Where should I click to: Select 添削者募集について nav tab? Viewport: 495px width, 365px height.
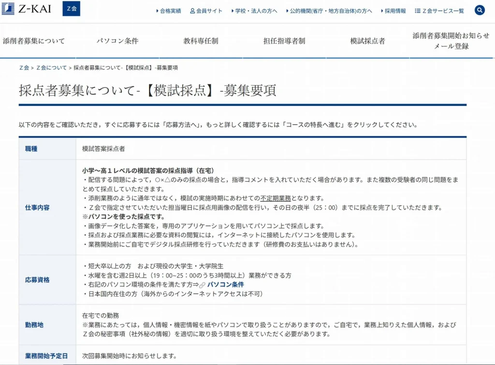coord(34,41)
